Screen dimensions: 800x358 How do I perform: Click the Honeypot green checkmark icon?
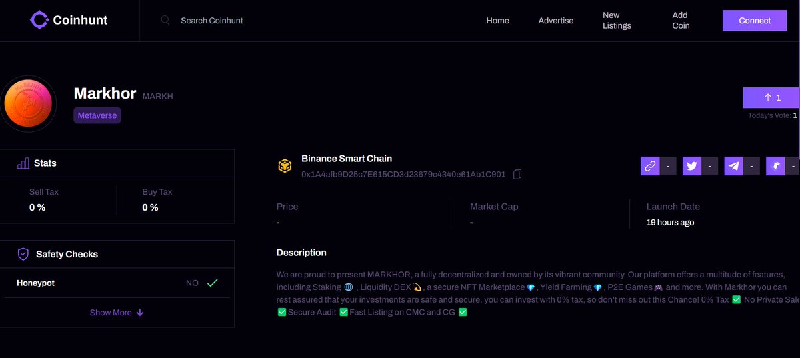pos(212,283)
